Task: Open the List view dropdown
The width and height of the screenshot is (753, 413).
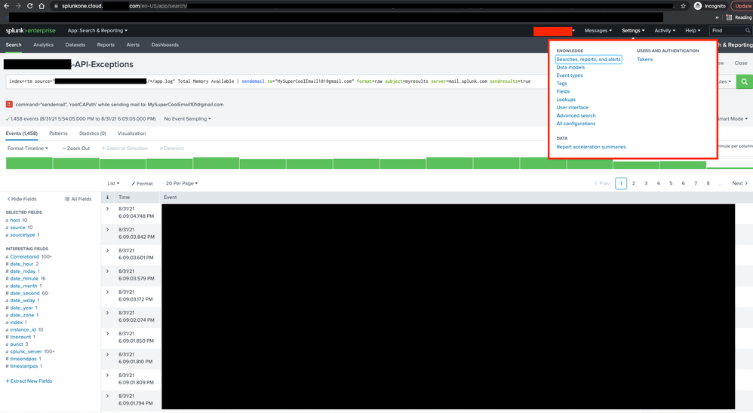Action: 113,183
